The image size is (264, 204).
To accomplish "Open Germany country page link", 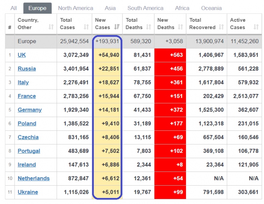I will [x=29, y=110].
